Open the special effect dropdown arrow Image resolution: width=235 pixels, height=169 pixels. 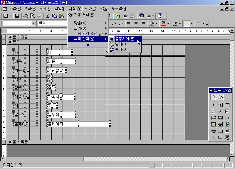(x=203, y=23)
